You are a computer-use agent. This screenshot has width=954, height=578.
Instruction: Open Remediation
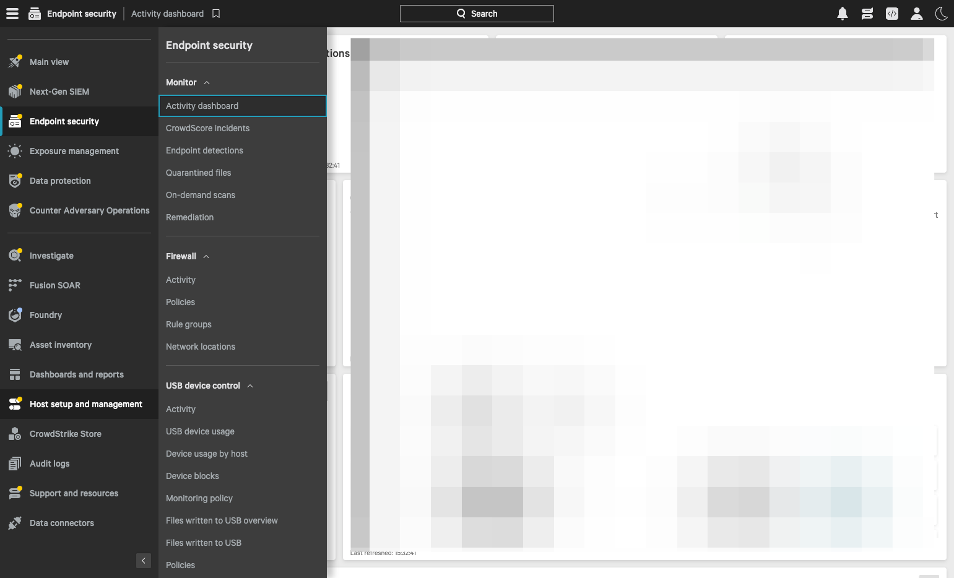pyautogui.click(x=189, y=217)
